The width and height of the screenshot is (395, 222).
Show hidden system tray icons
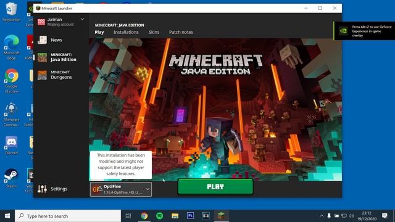322,216
